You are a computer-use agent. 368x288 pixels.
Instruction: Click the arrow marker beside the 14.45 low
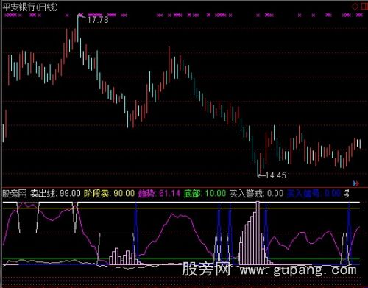point(261,175)
